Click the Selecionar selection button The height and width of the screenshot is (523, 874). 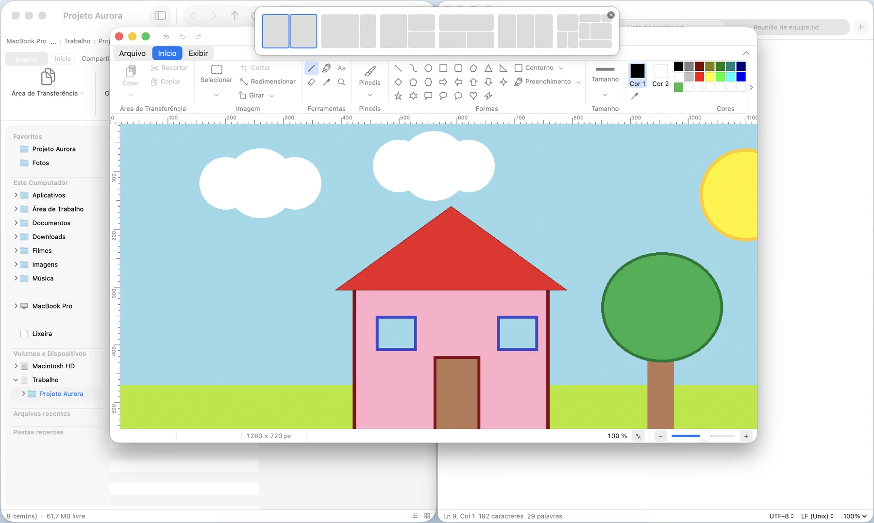pos(217,74)
